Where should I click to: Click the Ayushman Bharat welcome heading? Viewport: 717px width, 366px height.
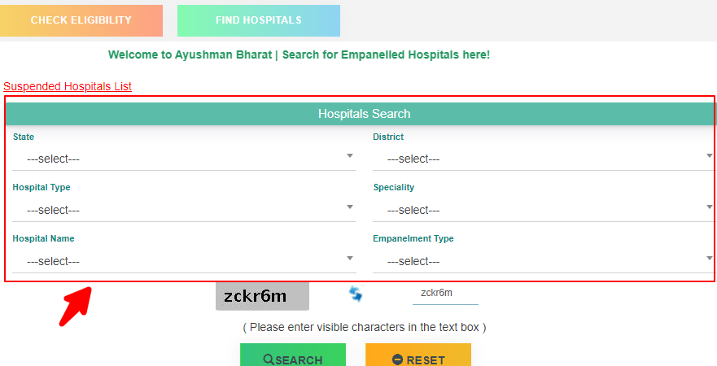pyautogui.click(x=299, y=55)
